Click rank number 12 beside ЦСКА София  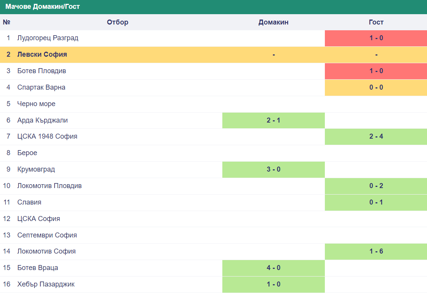tap(7, 219)
